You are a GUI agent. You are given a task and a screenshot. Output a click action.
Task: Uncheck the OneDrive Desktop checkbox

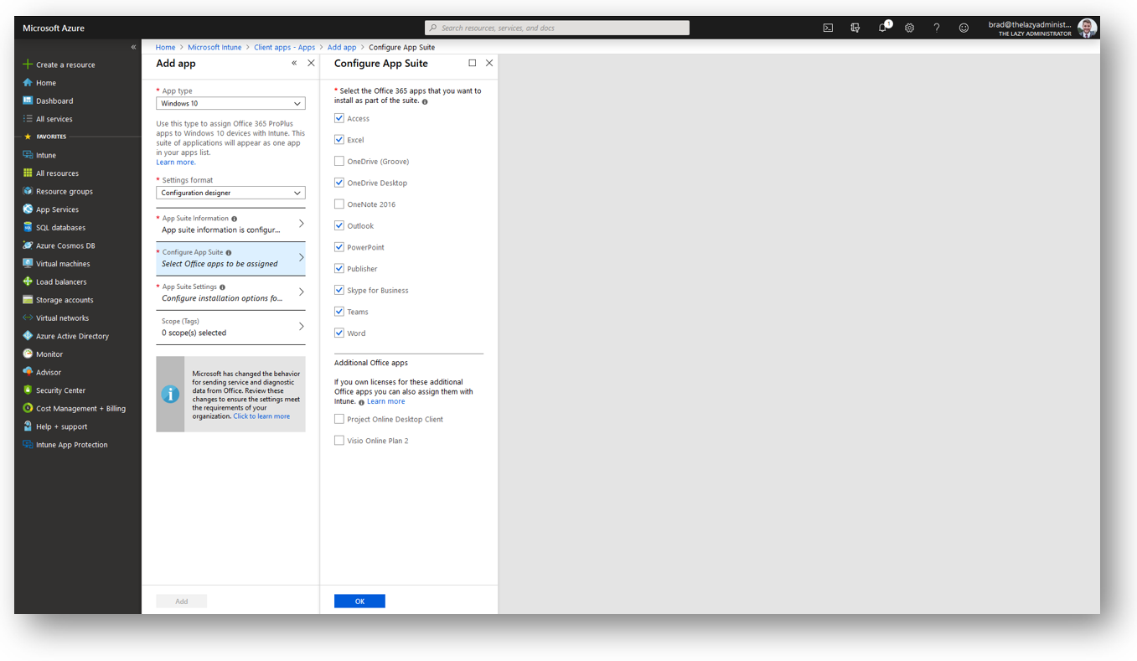(x=339, y=183)
